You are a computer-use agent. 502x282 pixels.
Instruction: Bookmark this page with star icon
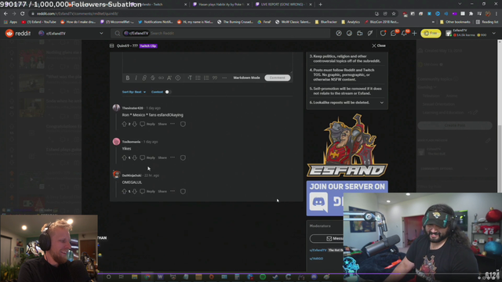(394, 14)
